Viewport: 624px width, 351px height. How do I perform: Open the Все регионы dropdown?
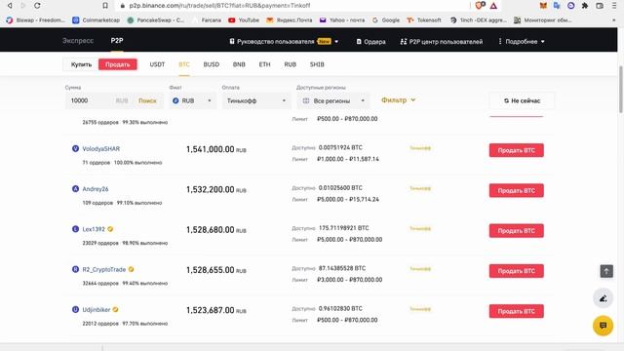tap(333, 100)
